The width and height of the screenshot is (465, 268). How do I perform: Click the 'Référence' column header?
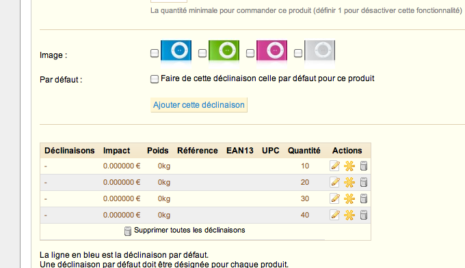pos(198,151)
